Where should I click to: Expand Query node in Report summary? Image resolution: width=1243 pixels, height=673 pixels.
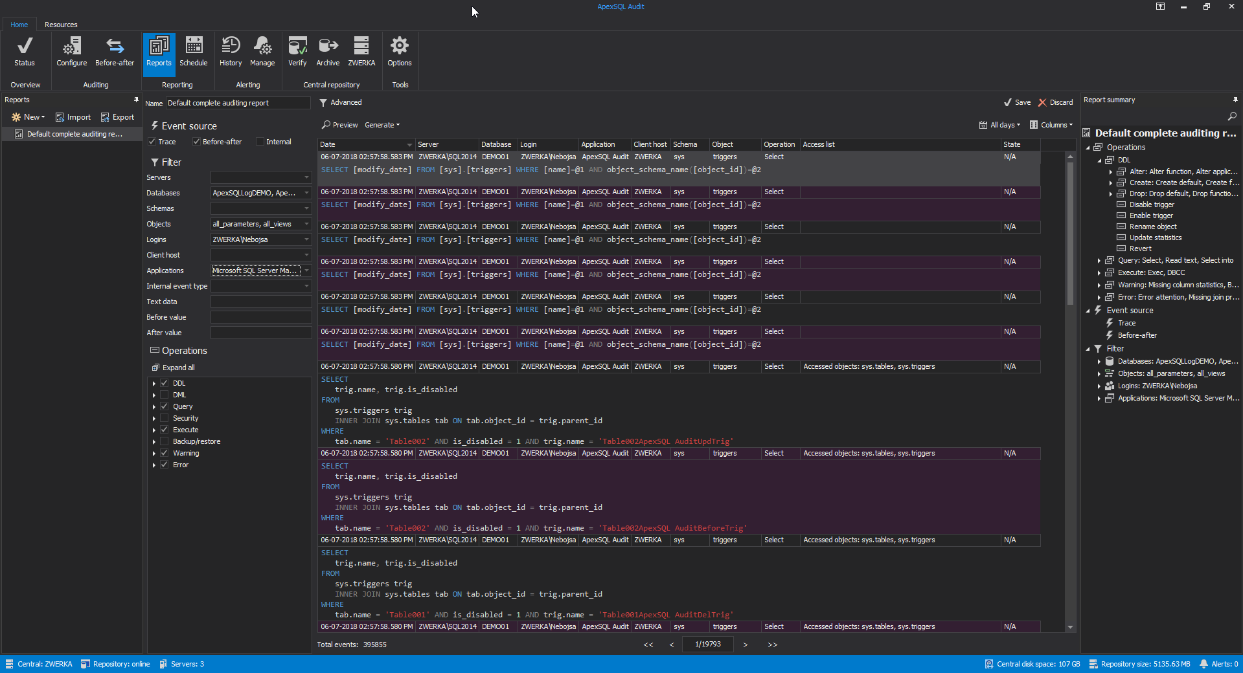click(x=1099, y=261)
